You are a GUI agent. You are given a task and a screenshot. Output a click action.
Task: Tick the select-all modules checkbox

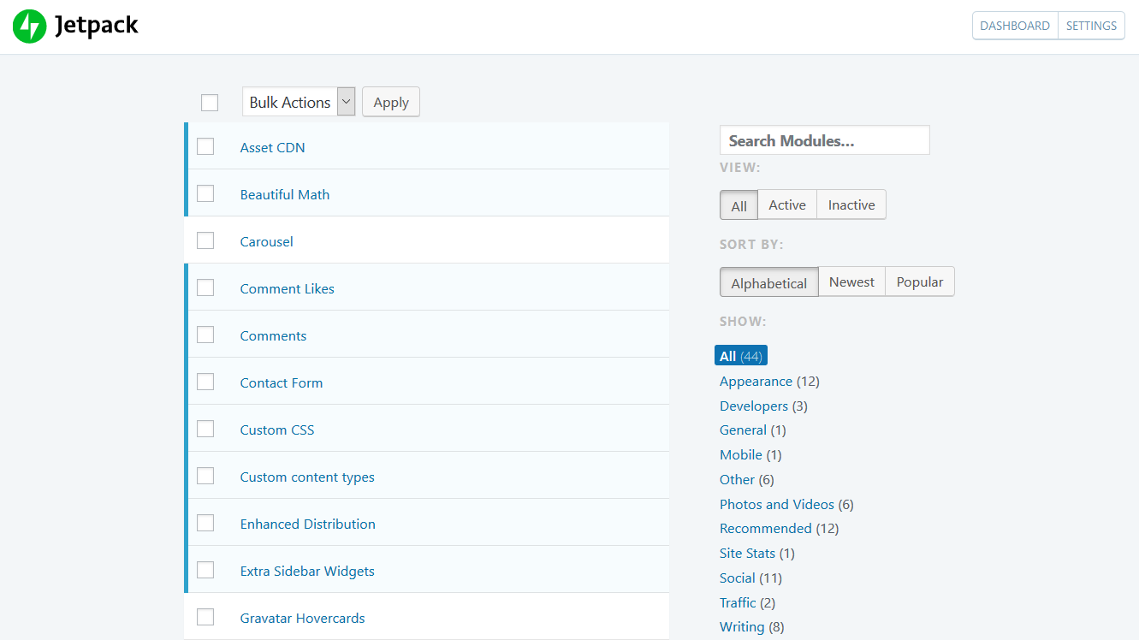210,103
